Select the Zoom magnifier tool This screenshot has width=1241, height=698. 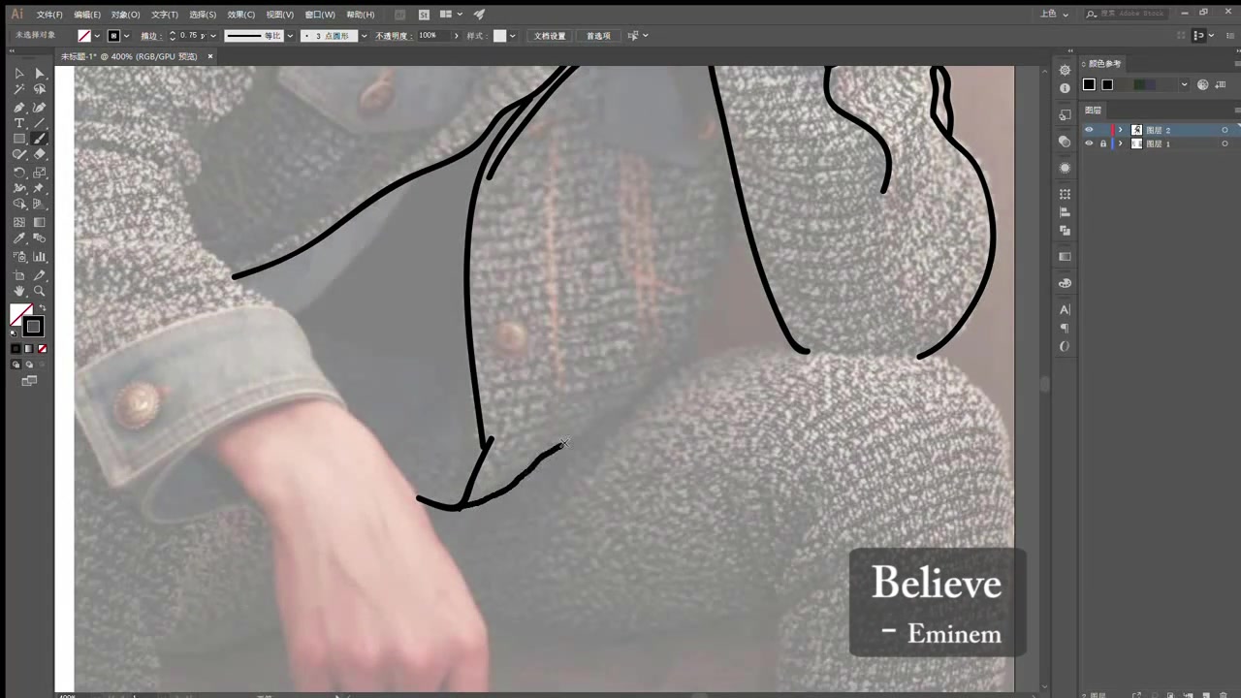[40, 291]
